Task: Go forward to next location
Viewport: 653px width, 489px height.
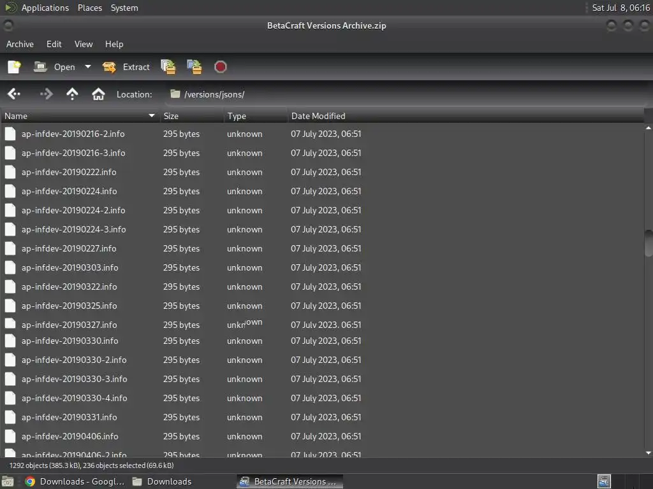Action: point(46,94)
